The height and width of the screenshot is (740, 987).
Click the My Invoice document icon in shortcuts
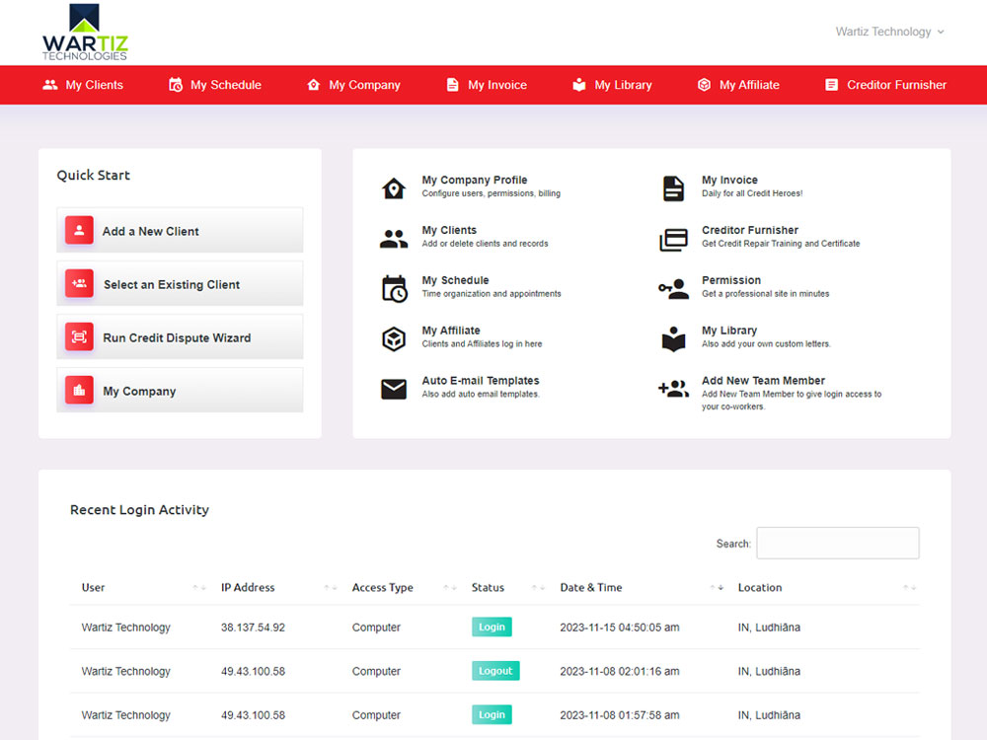673,188
